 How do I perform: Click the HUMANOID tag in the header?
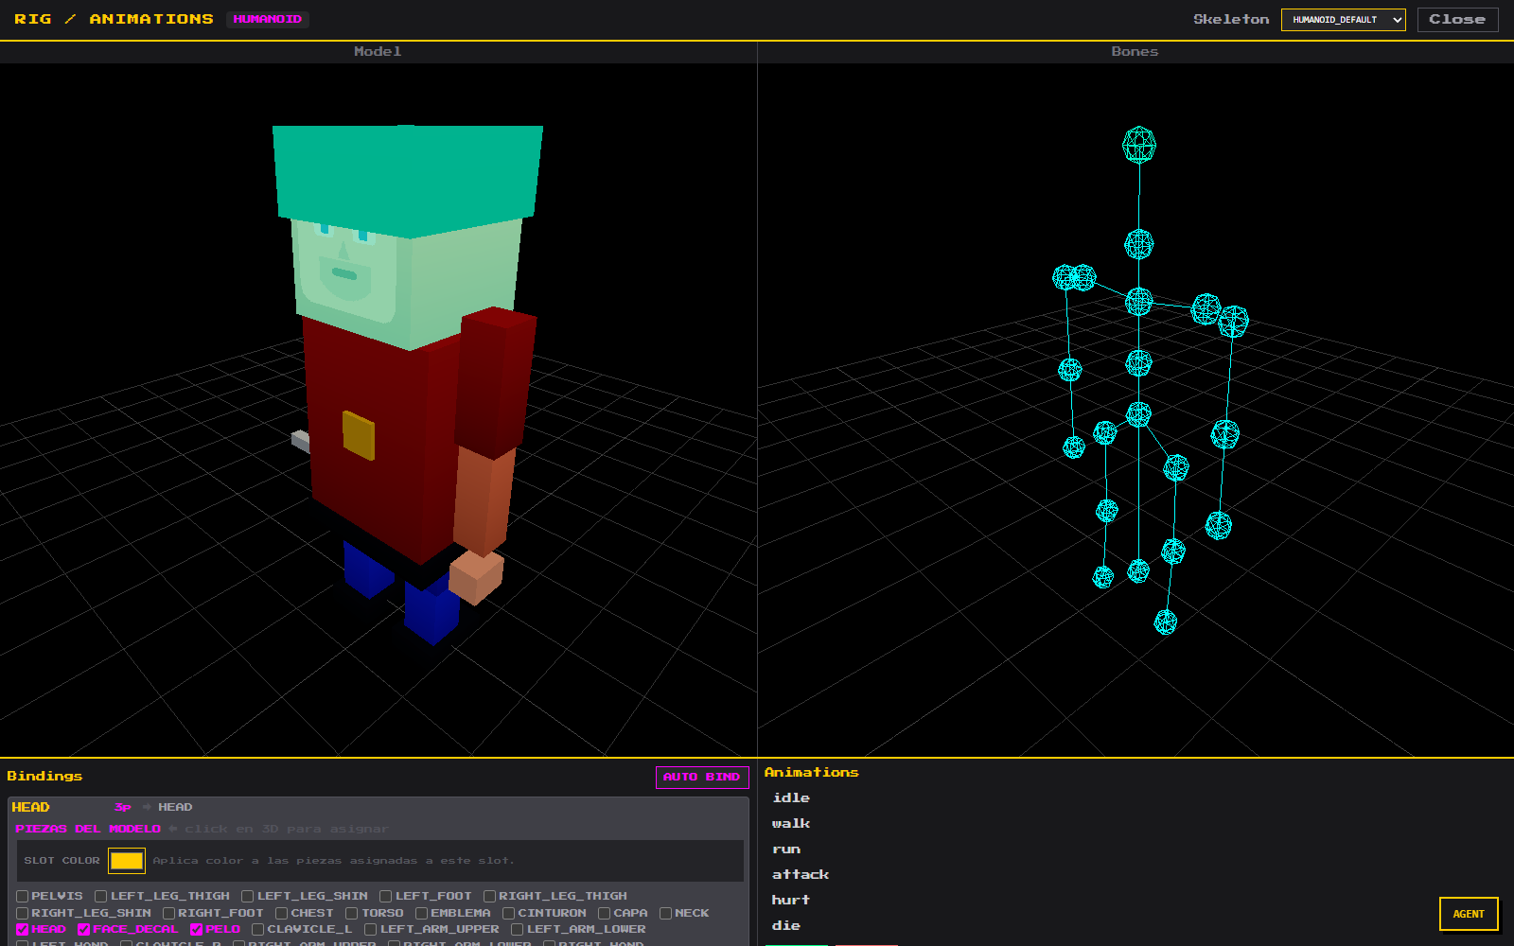[x=268, y=19]
